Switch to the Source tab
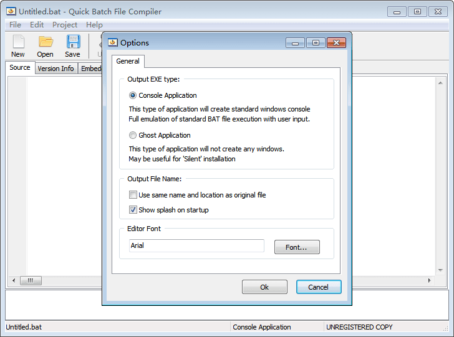Viewport: 454px width, 337px height. pos(20,67)
